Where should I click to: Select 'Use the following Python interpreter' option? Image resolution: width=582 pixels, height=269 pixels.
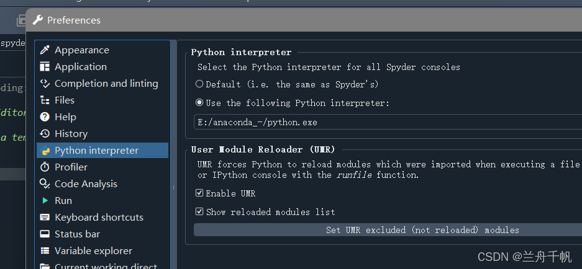199,103
